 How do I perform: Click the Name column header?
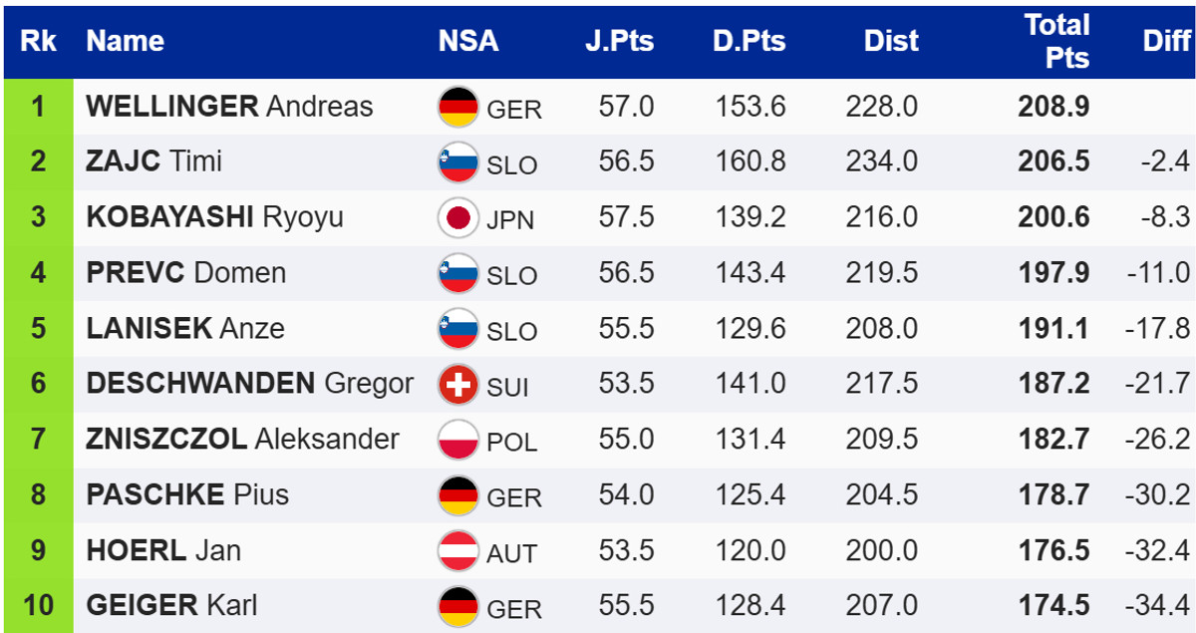(x=125, y=41)
